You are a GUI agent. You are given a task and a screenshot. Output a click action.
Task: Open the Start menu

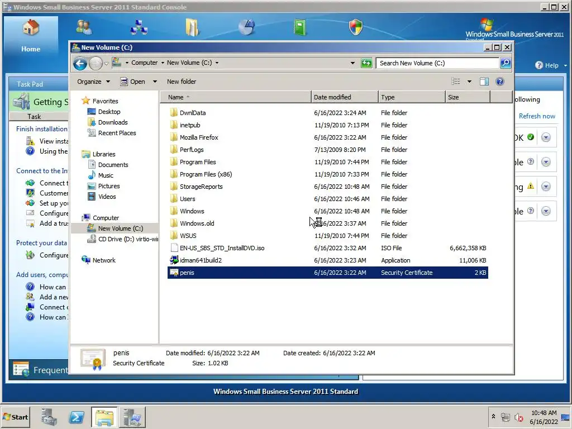tap(16, 417)
